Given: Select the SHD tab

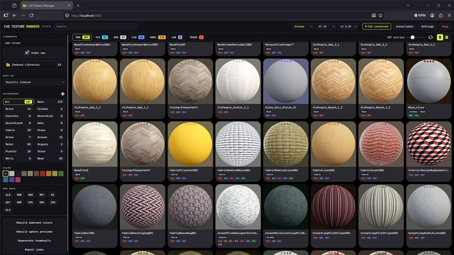Looking at the screenshot, I should pos(120,37).
